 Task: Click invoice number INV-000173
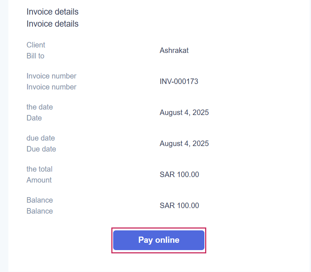click(x=179, y=81)
